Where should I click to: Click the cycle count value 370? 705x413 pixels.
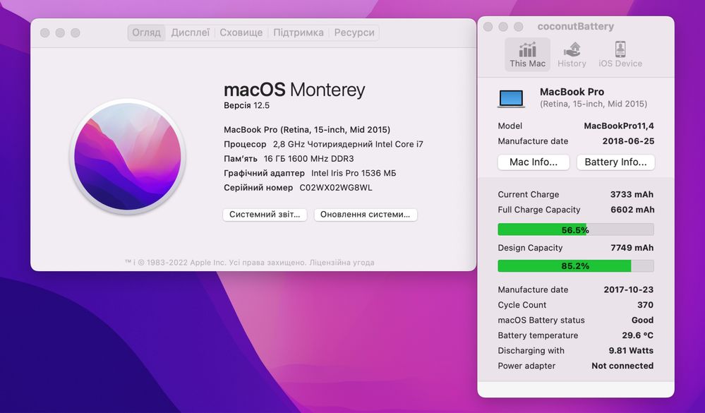(x=645, y=305)
